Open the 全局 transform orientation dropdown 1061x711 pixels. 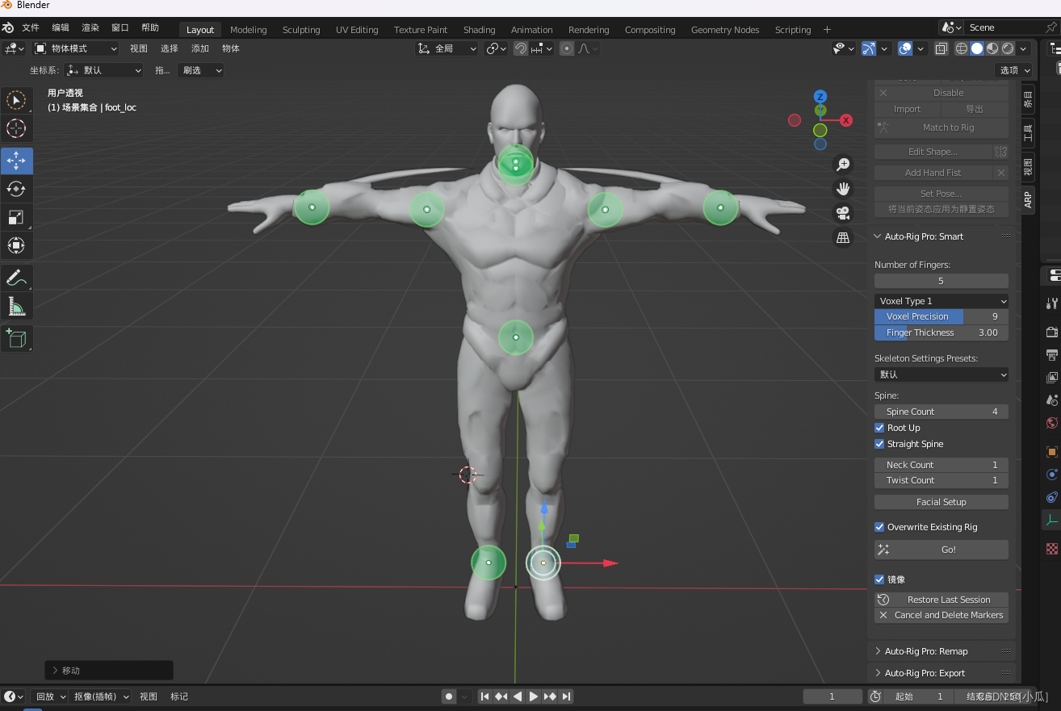tap(447, 48)
